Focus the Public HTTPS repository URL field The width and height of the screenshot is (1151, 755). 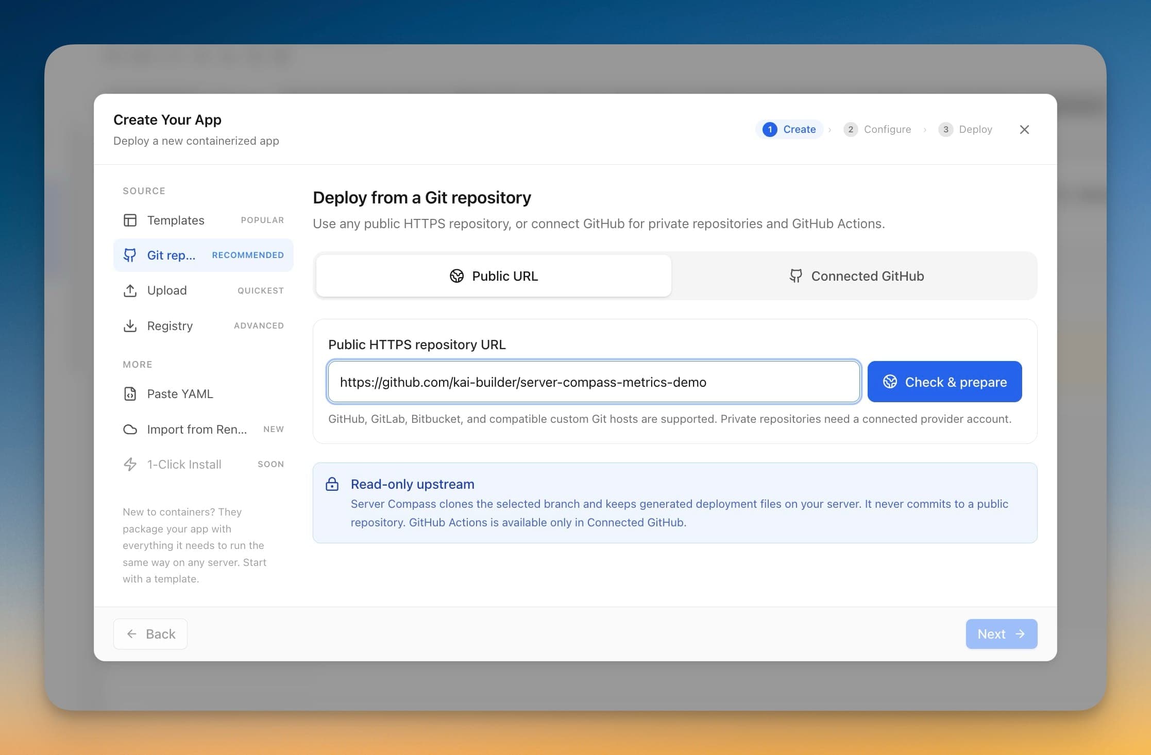pyautogui.click(x=594, y=382)
